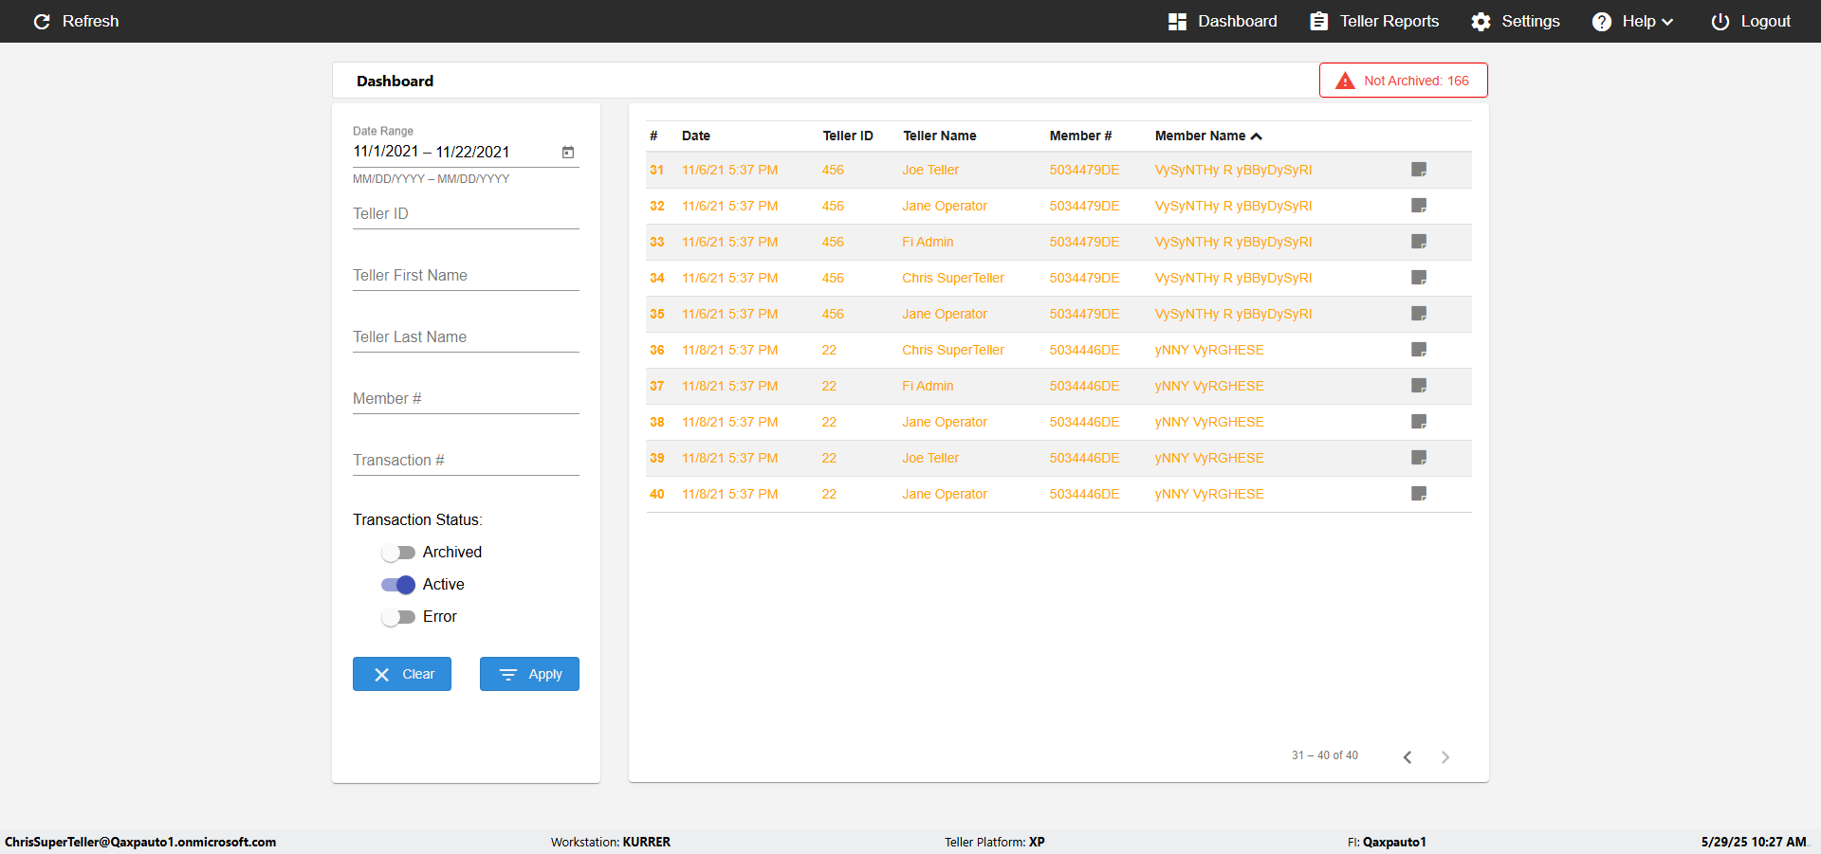Enable the Archived status toggle

click(x=398, y=553)
